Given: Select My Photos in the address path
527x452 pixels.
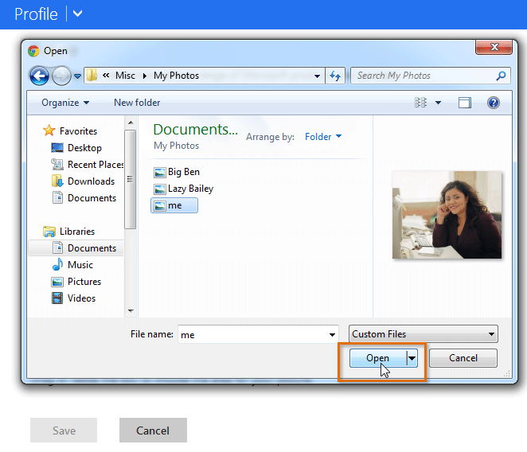Looking at the screenshot, I should (x=176, y=76).
